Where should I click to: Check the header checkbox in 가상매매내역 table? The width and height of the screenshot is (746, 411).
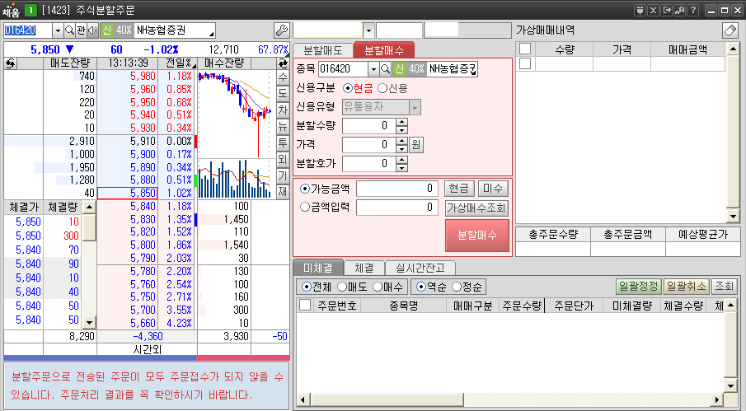point(525,49)
